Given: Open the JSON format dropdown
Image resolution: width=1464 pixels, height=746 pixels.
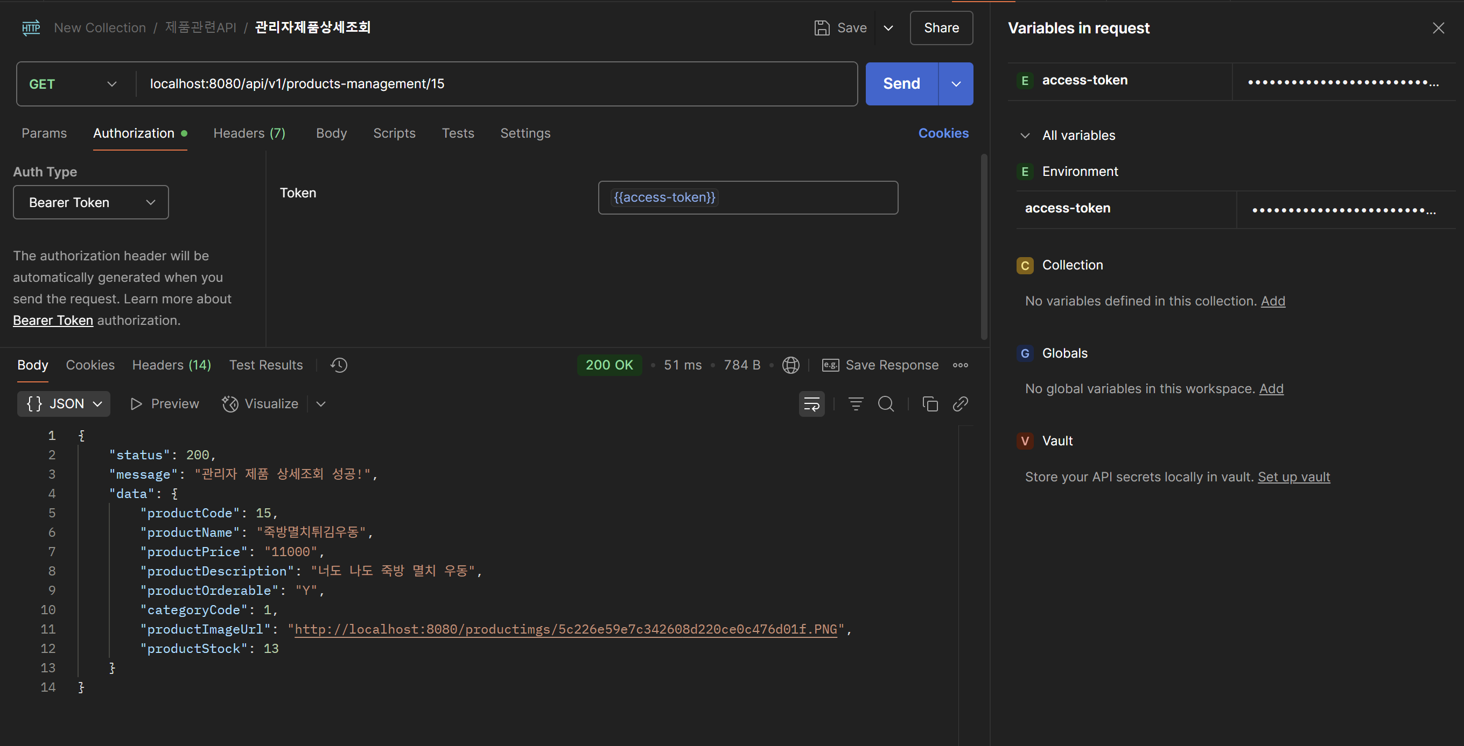Looking at the screenshot, I should click(x=64, y=403).
